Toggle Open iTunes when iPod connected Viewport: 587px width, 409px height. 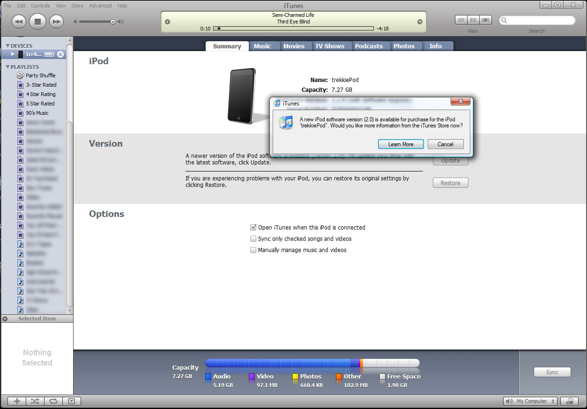[x=253, y=227]
